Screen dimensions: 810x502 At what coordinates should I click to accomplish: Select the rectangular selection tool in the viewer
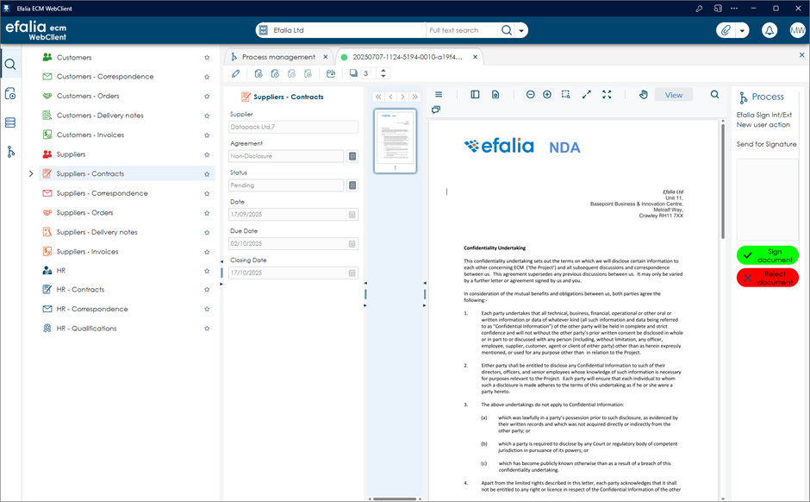coord(565,94)
